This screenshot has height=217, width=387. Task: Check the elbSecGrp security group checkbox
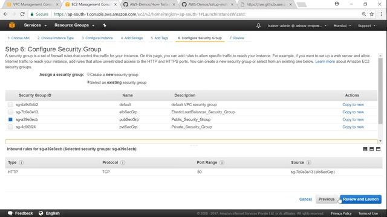click(10, 112)
